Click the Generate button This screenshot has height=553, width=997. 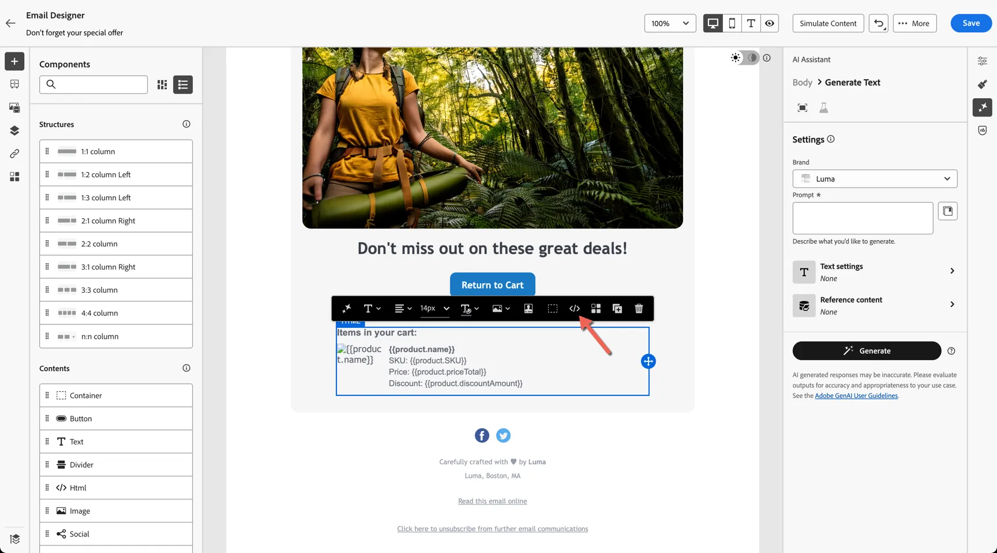867,351
